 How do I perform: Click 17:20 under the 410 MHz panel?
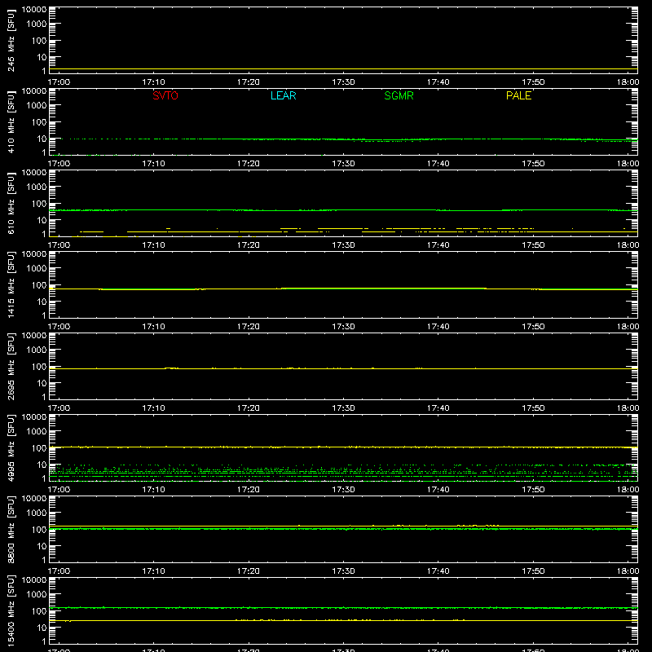(249, 164)
